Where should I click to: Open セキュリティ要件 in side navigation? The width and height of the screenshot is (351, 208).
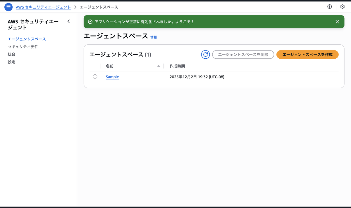(x=23, y=47)
